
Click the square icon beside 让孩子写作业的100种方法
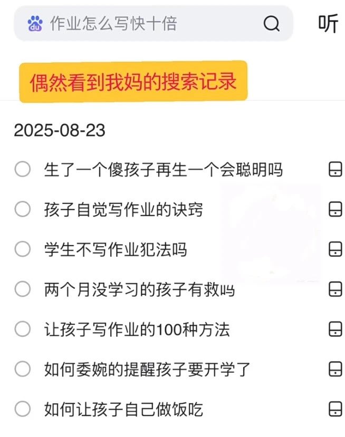click(x=335, y=329)
